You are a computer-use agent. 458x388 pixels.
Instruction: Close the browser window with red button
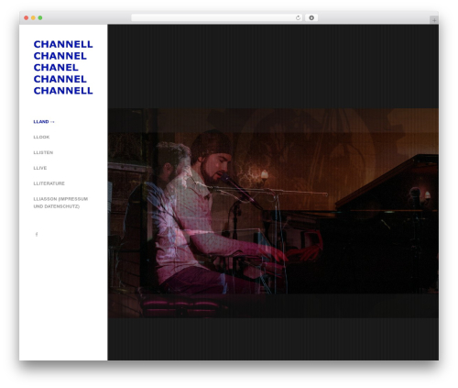(x=27, y=17)
